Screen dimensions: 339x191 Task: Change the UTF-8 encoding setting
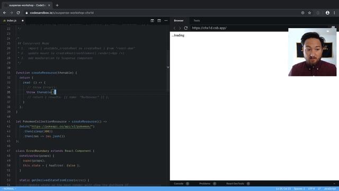point(311,189)
